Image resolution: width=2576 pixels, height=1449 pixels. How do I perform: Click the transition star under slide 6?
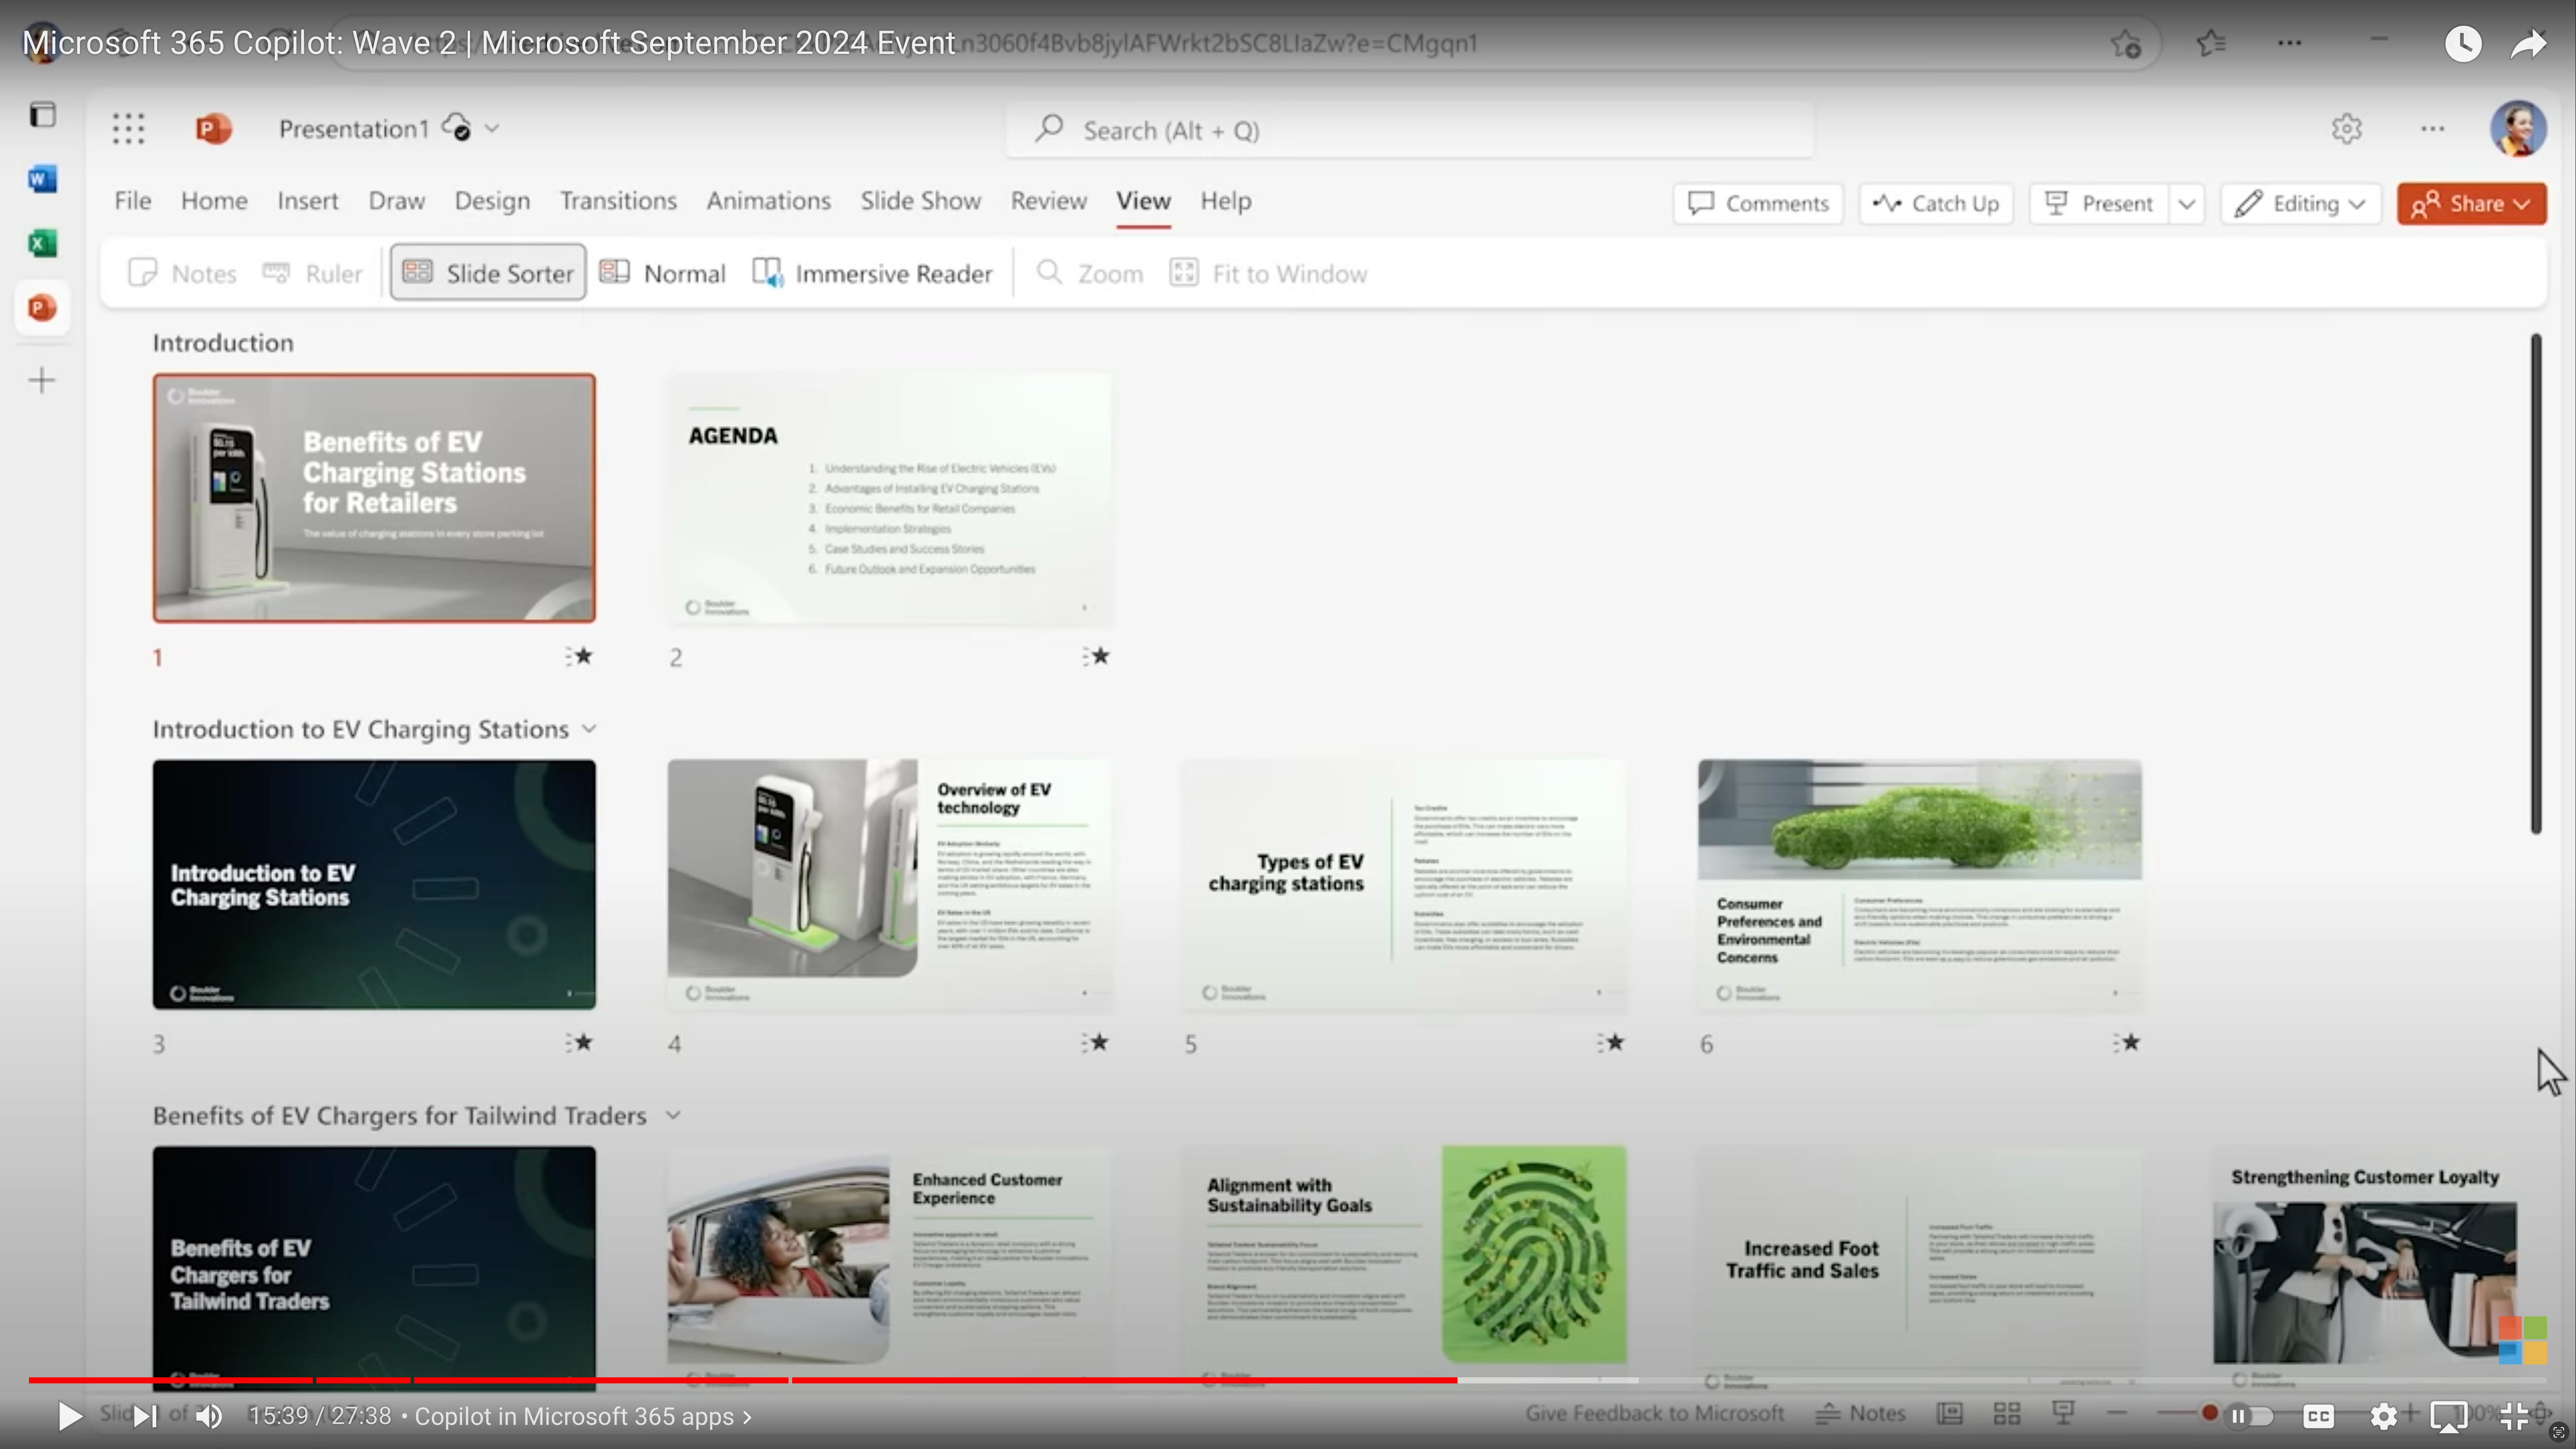click(x=2126, y=1042)
